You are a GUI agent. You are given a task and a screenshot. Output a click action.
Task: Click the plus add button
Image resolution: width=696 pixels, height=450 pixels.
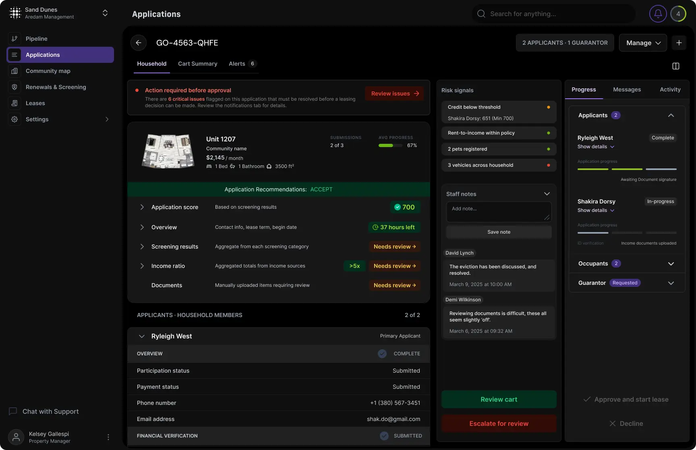(679, 43)
